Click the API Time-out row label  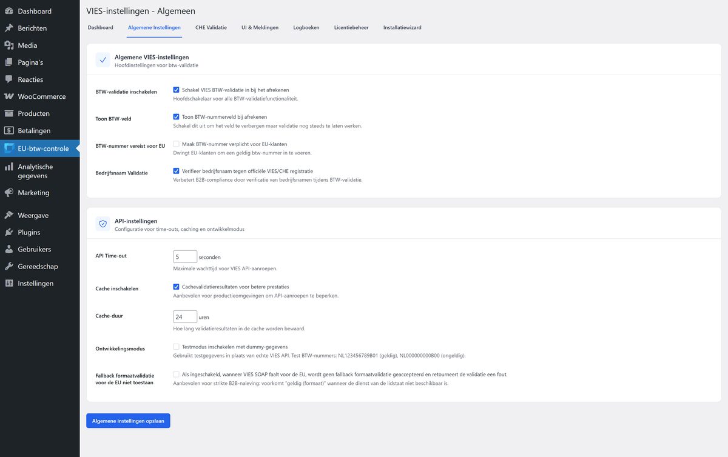coord(111,256)
